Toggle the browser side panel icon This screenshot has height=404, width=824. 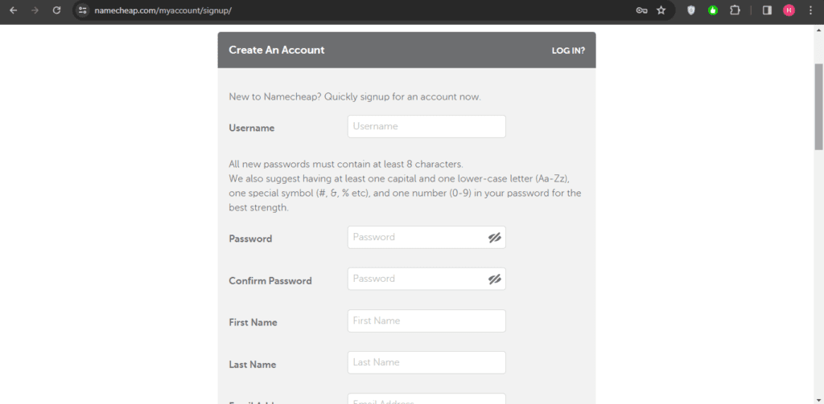767,10
